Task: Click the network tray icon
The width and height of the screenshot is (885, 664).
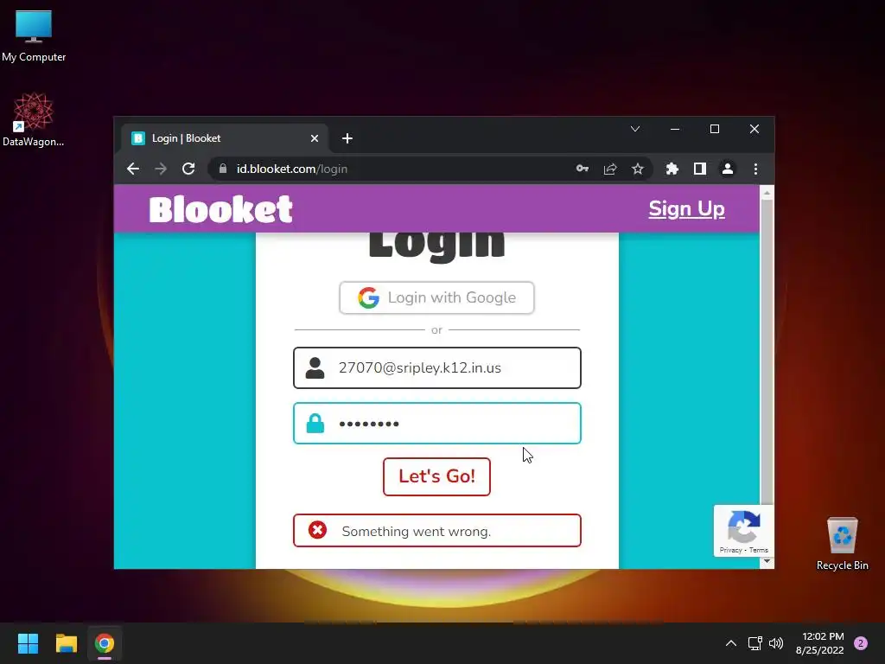Action: (x=754, y=643)
